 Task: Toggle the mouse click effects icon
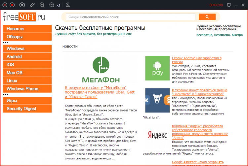[x=68, y=5]
